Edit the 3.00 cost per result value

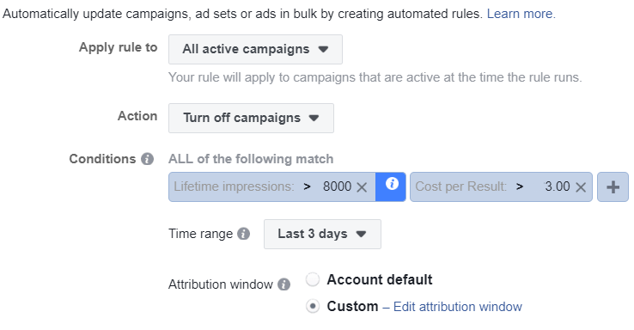pyautogui.click(x=558, y=186)
